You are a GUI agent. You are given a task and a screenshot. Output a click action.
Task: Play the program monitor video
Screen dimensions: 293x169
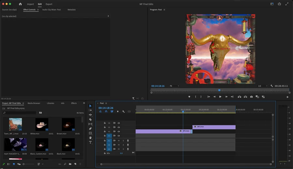click(220, 97)
